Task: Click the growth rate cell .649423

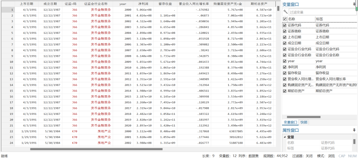Action: tap(194, 73)
